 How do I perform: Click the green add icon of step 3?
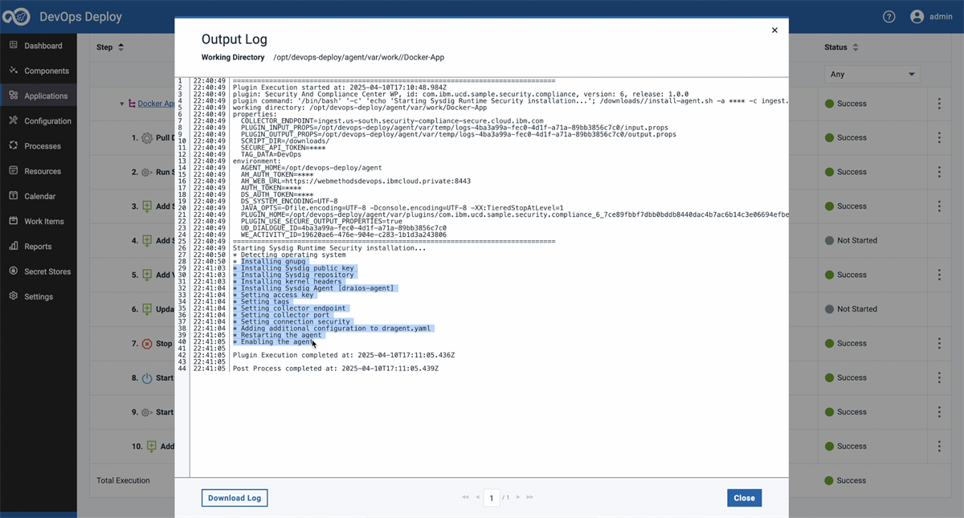(x=147, y=206)
